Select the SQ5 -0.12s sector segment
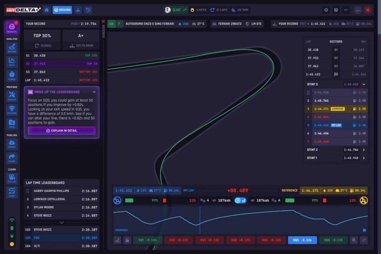The image size is (381, 254). pos(302,240)
